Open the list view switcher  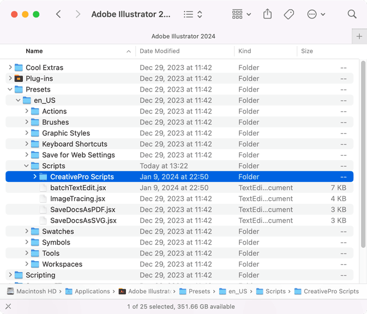(x=193, y=14)
